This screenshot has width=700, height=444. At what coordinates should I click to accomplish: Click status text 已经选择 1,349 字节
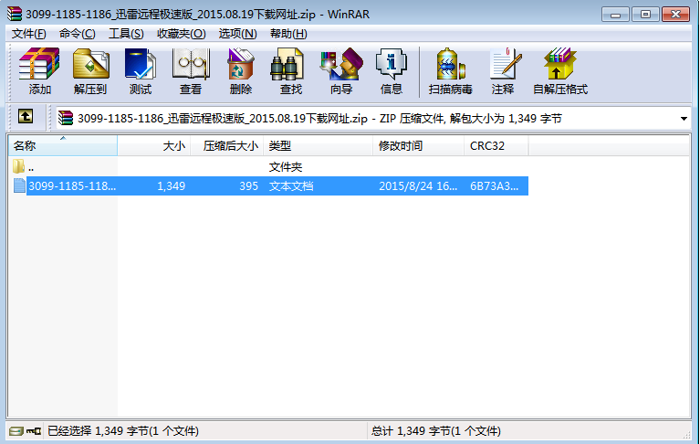(x=123, y=431)
